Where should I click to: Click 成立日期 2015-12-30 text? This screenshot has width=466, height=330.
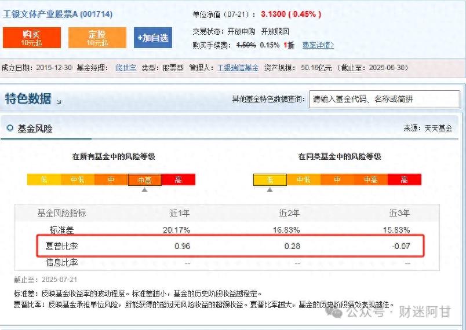tap(37, 68)
